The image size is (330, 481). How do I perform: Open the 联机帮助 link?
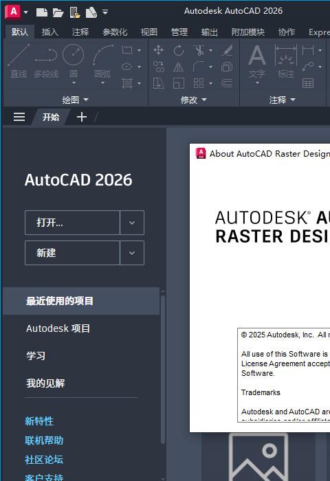point(44,440)
